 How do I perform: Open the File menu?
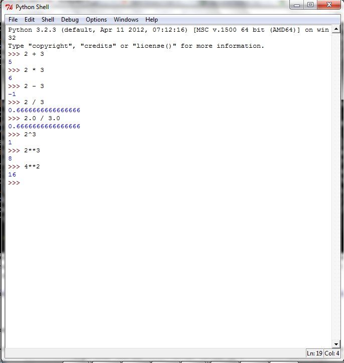click(x=13, y=20)
